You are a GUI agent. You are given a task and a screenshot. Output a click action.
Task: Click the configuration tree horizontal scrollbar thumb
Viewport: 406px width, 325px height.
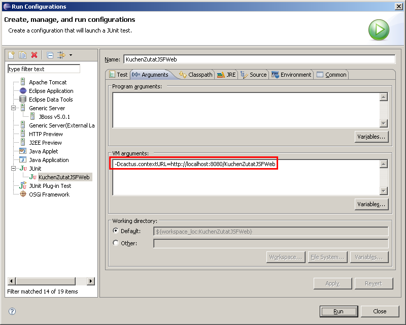[x=46, y=281]
